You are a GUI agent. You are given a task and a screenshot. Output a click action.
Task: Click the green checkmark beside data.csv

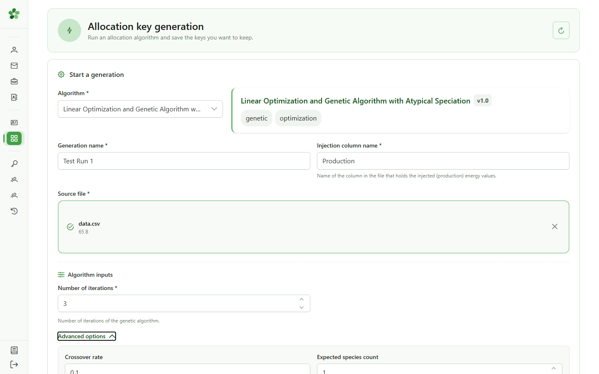tap(70, 227)
